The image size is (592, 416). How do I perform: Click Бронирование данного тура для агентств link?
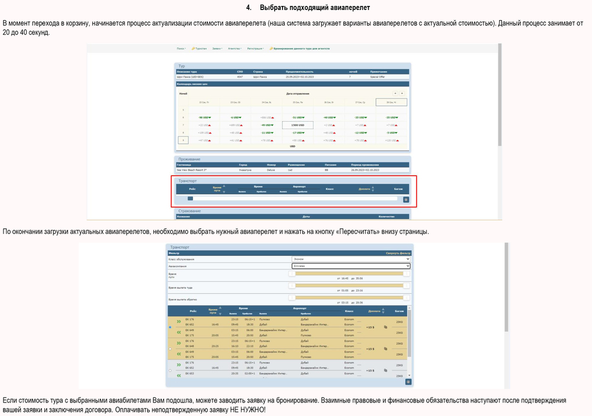(x=300, y=48)
